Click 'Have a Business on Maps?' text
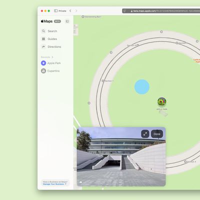200x200 pixels. click(55, 181)
